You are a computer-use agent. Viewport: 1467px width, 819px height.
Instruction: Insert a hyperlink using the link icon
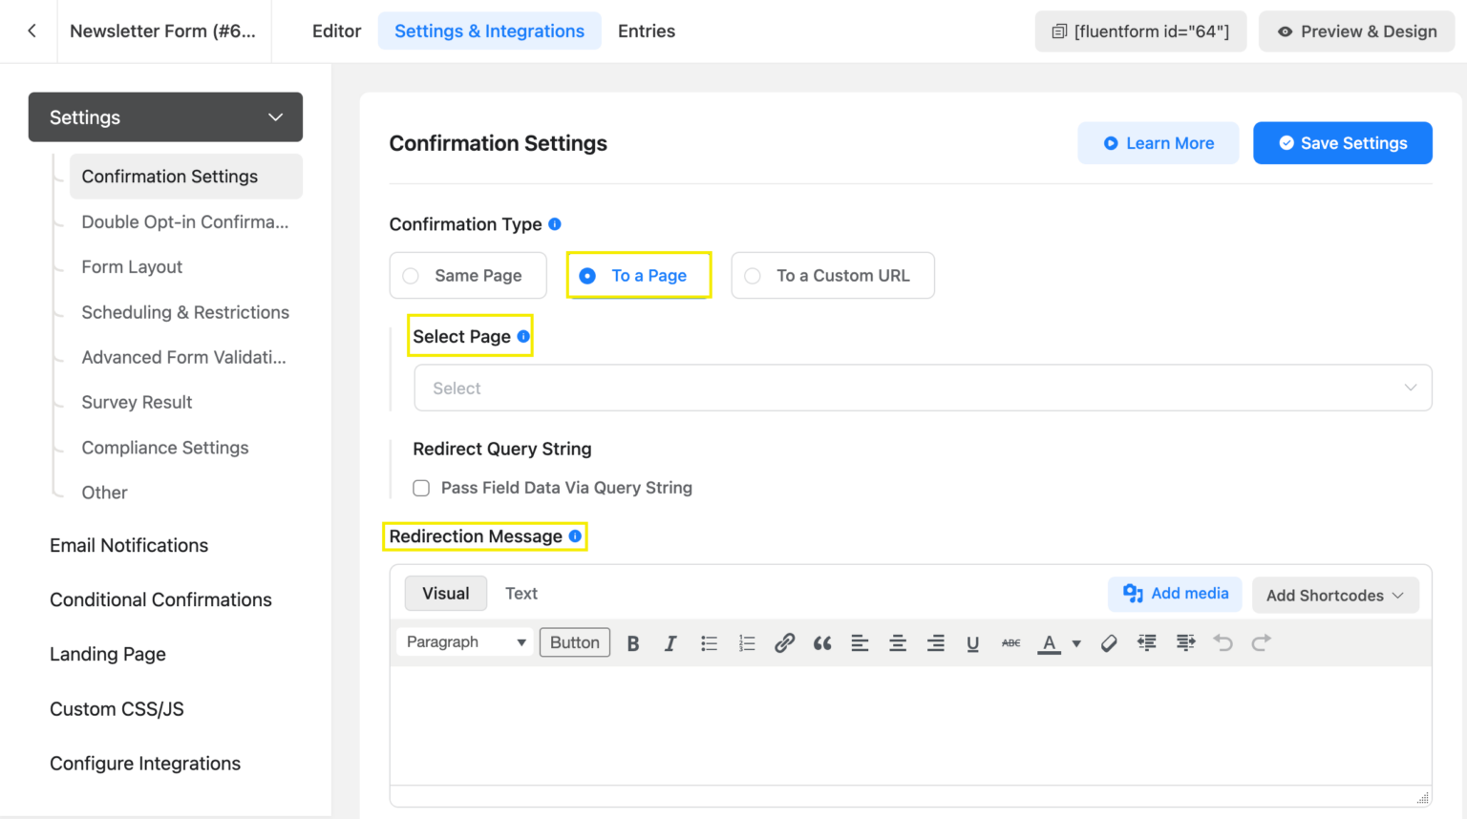click(x=784, y=642)
